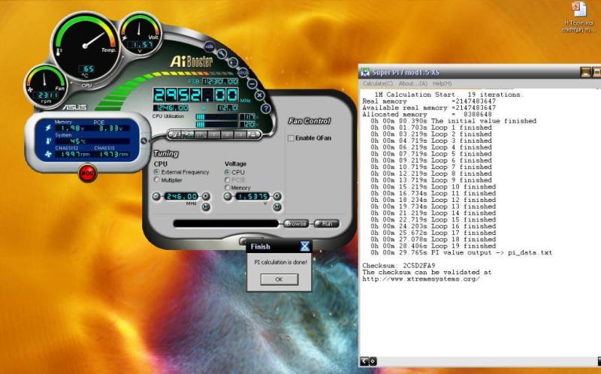
Task: Click the red MOS round button
Action: pos(88,173)
